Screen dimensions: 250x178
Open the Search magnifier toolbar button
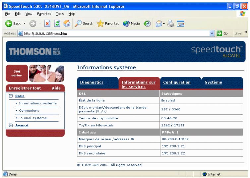(x=84, y=24)
